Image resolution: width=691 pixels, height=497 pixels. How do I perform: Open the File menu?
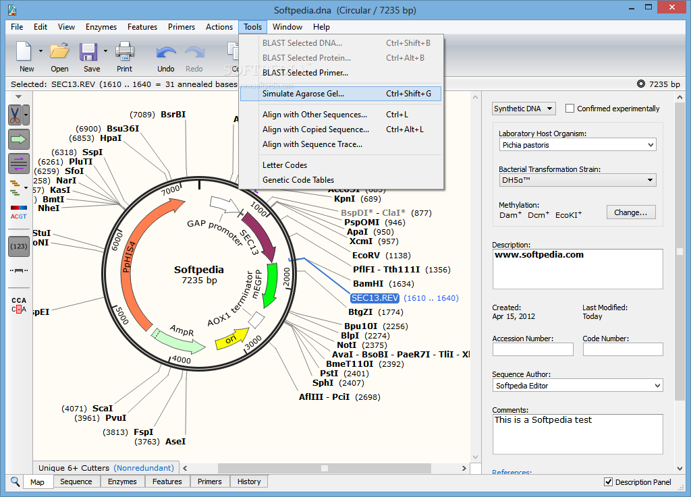pos(17,27)
